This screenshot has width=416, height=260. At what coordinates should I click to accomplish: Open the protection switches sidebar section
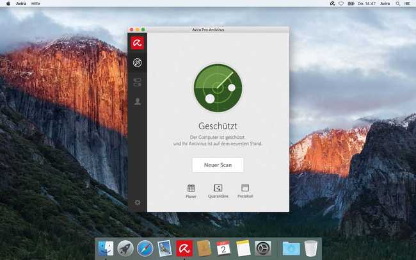pos(137,82)
